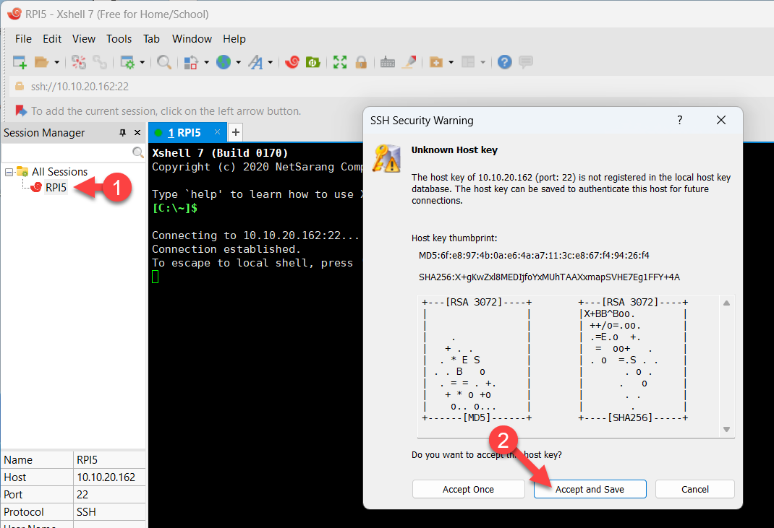Open the dropdown arrow beside the Open folder icon
The width and height of the screenshot is (774, 528).
pos(56,62)
